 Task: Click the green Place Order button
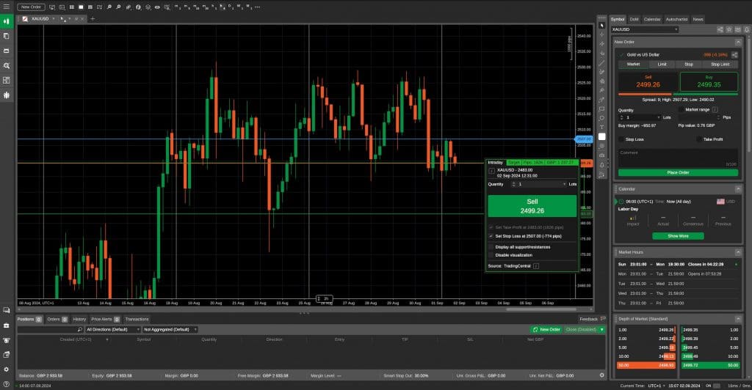click(x=678, y=173)
